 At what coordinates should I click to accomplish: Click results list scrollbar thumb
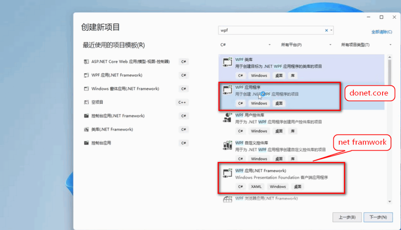click(x=390, y=72)
